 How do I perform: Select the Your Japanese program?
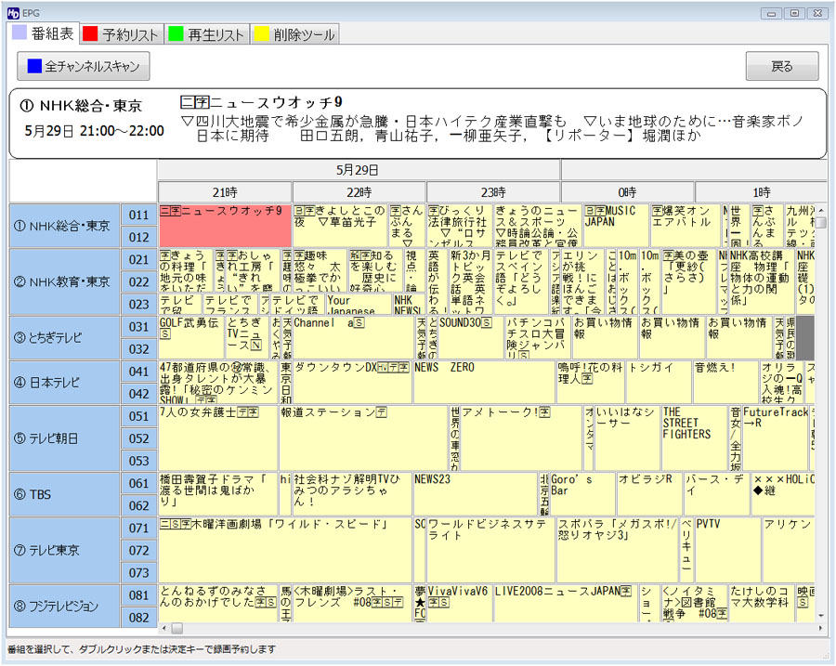(359, 304)
